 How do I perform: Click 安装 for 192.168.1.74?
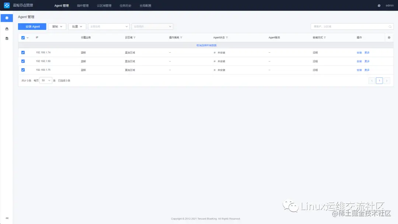[359, 53]
